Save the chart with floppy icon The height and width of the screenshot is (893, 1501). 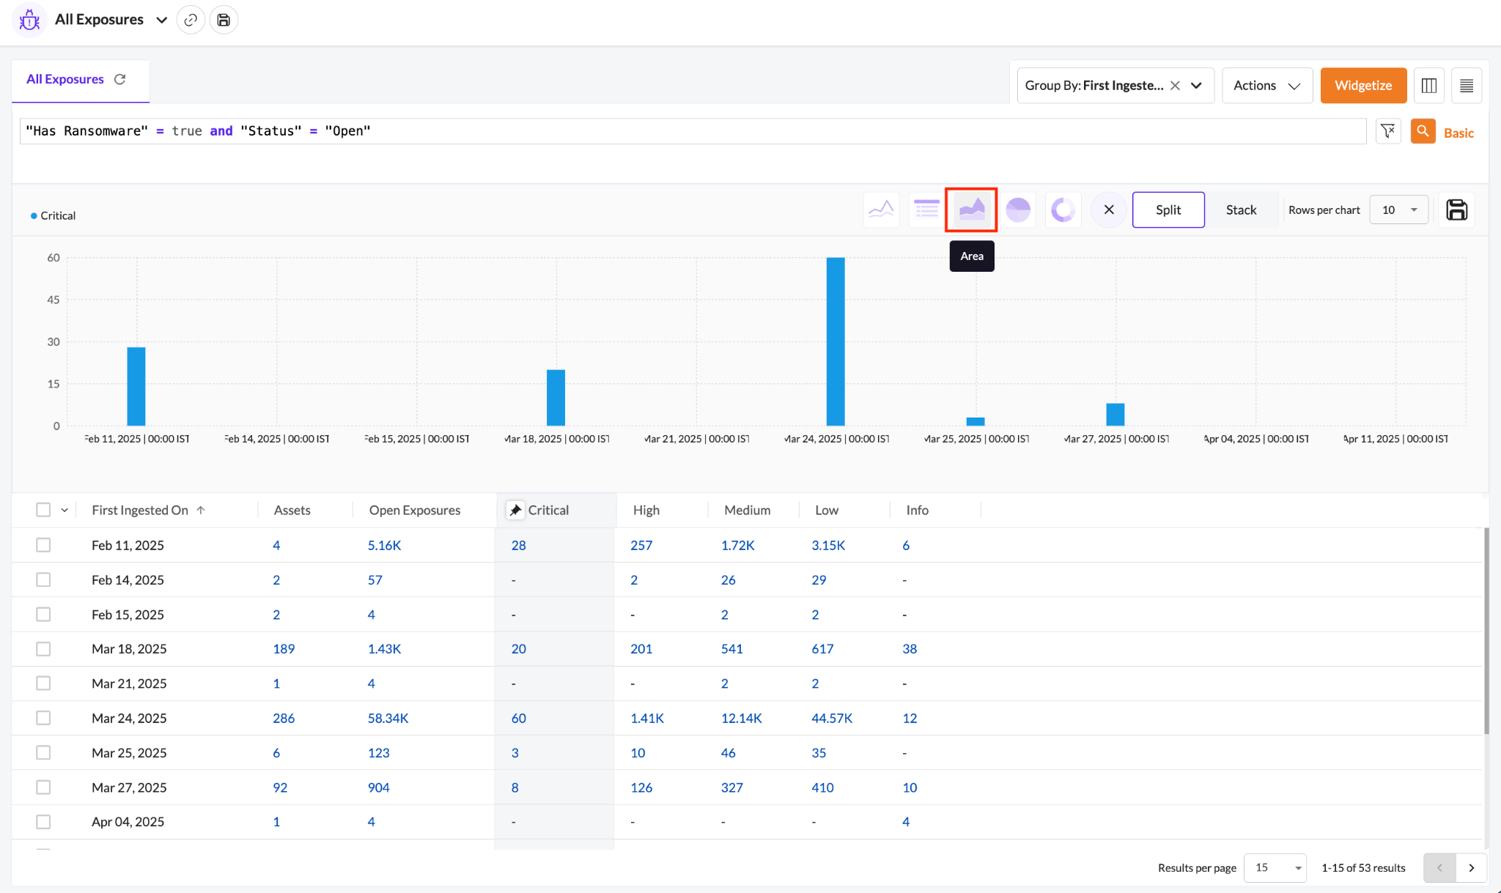pos(1456,210)
